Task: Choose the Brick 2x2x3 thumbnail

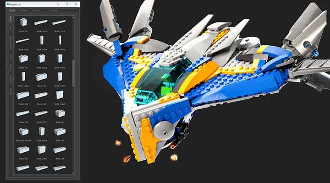Action: click(x=41, y=132)
